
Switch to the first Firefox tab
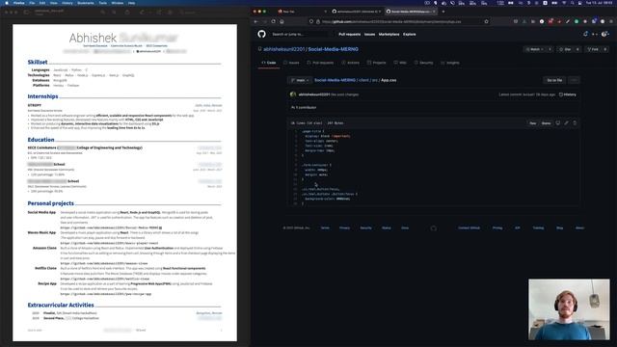coord(301,12)
